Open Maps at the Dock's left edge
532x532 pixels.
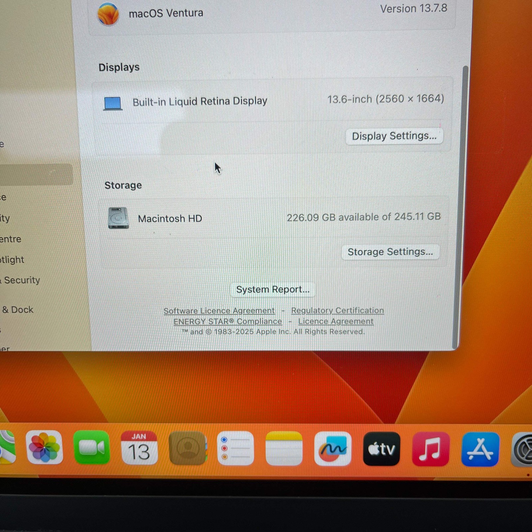(x=7, y=447)
